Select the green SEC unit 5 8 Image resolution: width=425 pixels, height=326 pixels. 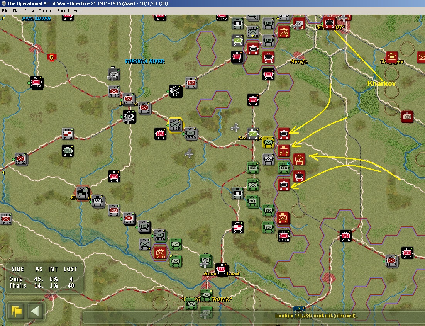click(x=268, y=211)
